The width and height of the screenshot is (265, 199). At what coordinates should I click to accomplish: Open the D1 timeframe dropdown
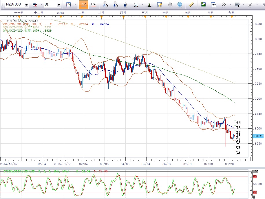[59, 5]
